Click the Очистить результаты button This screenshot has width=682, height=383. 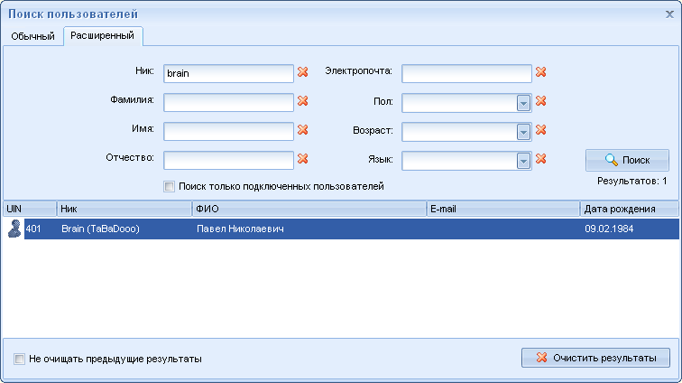coord(595,358)
